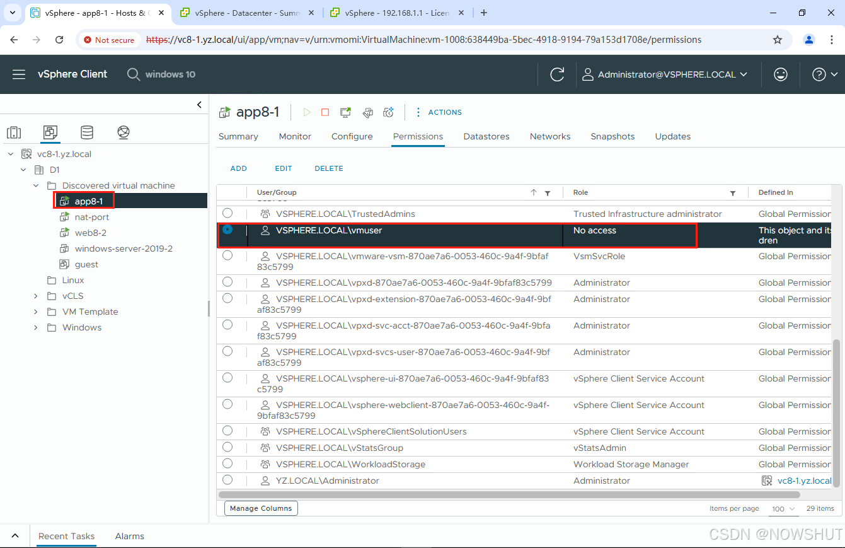Image resolution: width=845 pixels, height=548 pixels.
Task: Launch the app8-1 web console icon
Action: pos(345,112)
